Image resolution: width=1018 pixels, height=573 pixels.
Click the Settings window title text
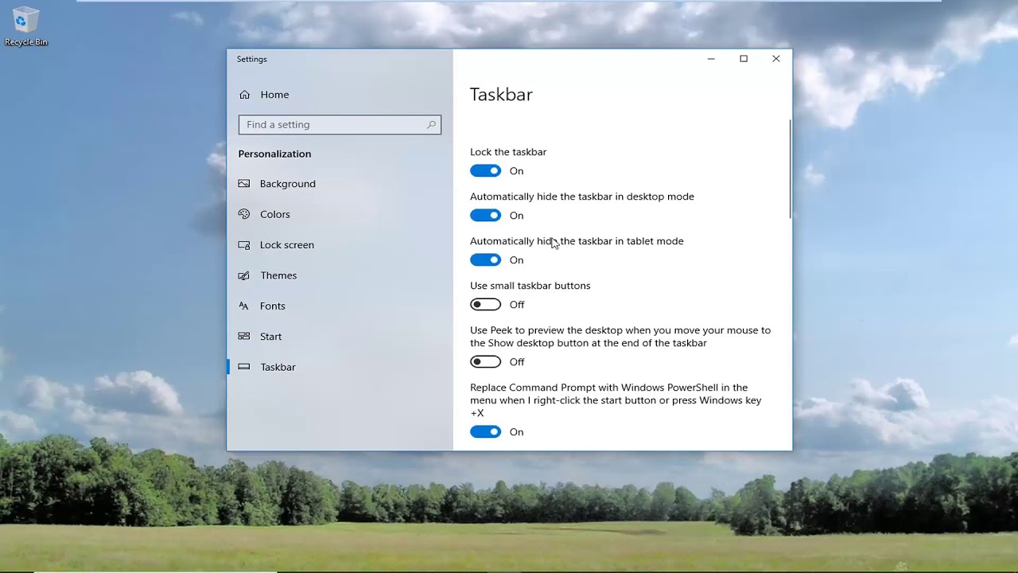tap(251, 59)
